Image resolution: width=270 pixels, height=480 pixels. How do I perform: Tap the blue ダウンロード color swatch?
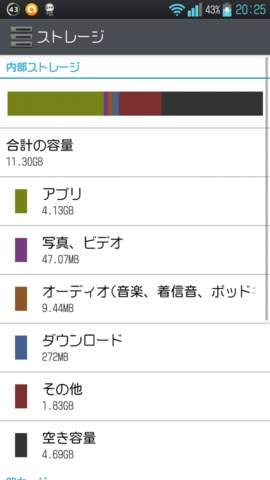21,347
